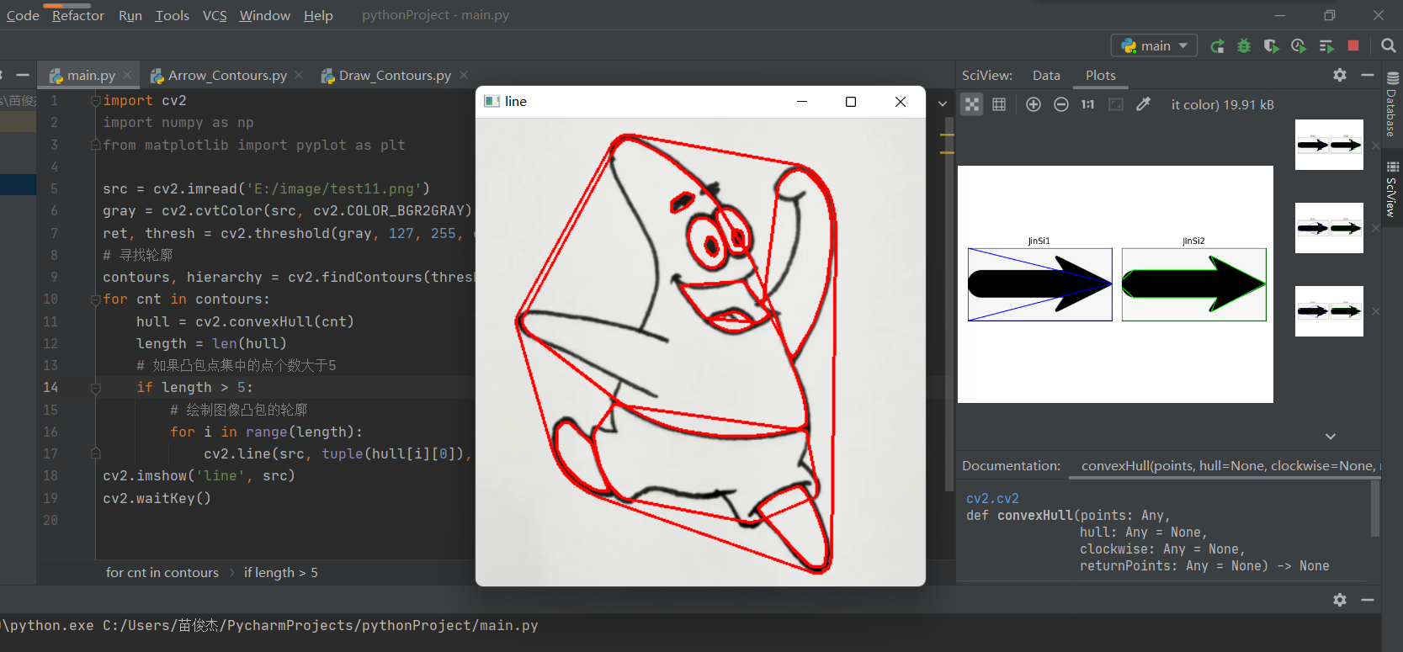Activate the color picker eyedropper
The width and height of the screenshot is (1403, 652).
click(1143, 104)
